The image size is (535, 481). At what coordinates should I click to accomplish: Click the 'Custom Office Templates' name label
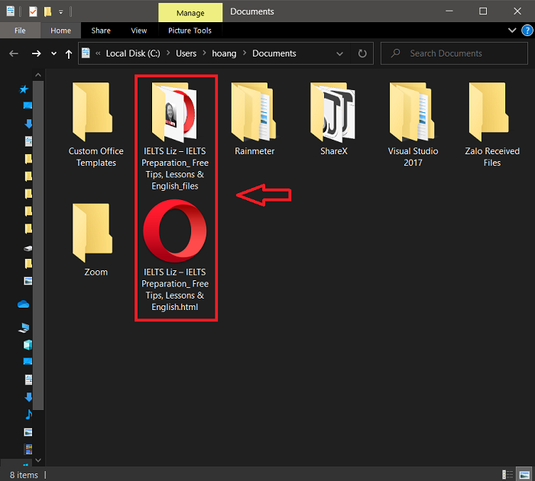96,157
